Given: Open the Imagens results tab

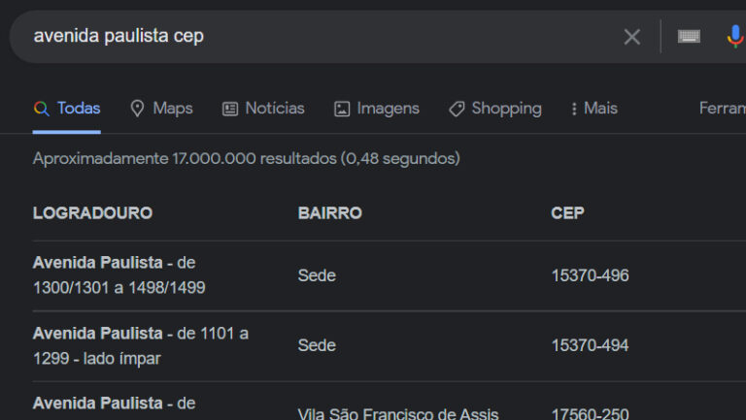Looking at the screenshot, I should [x=389, y=109].
